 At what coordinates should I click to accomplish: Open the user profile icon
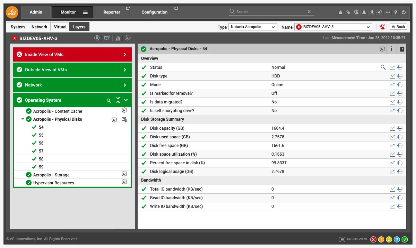click(341, 12)
